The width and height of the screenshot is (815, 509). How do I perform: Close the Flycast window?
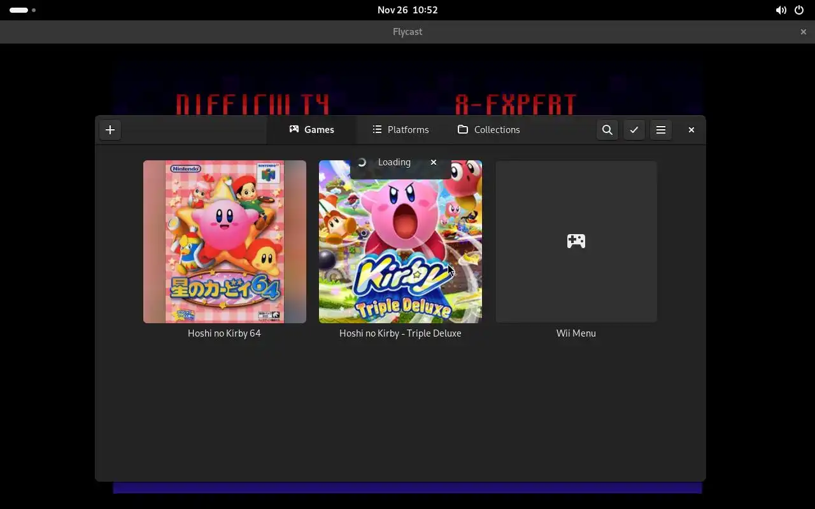pos(804,32)
